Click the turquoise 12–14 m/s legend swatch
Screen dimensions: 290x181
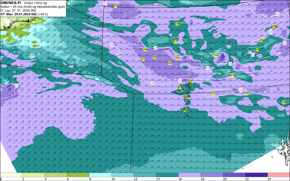pyautogui.click(x=145, y=175)
